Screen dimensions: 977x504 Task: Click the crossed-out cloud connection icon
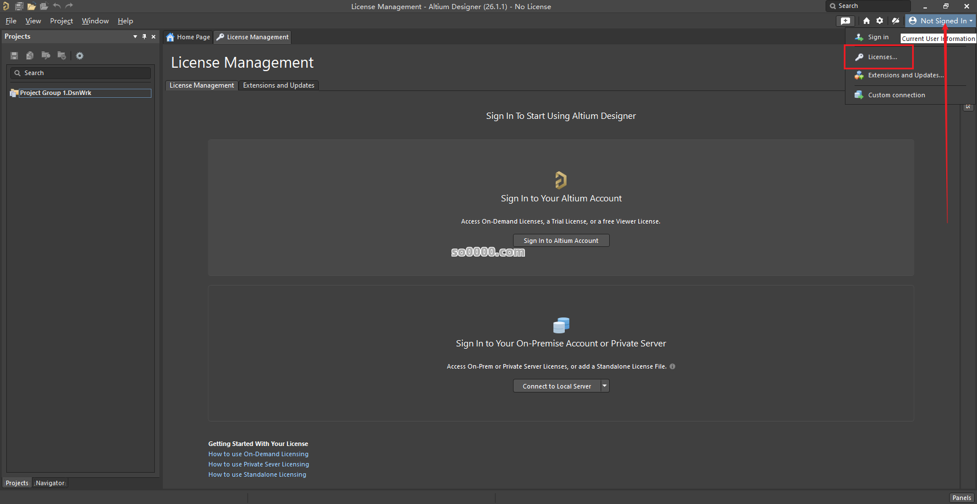point(896,20)
